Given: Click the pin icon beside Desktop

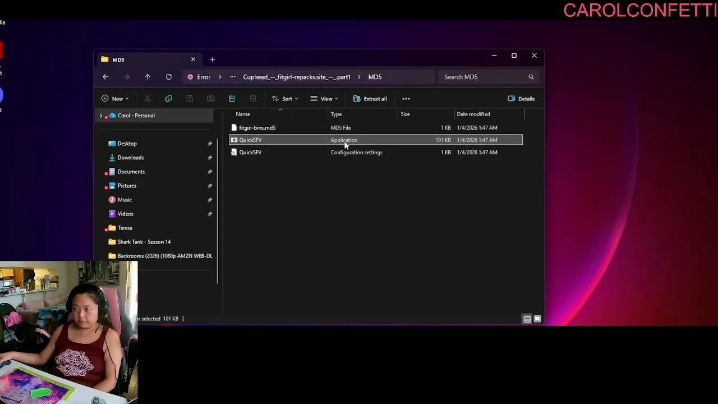Looking at the screenshot, I should [210, 144].
